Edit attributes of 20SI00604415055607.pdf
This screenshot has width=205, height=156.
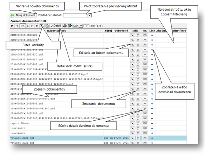tap(133, 64)
